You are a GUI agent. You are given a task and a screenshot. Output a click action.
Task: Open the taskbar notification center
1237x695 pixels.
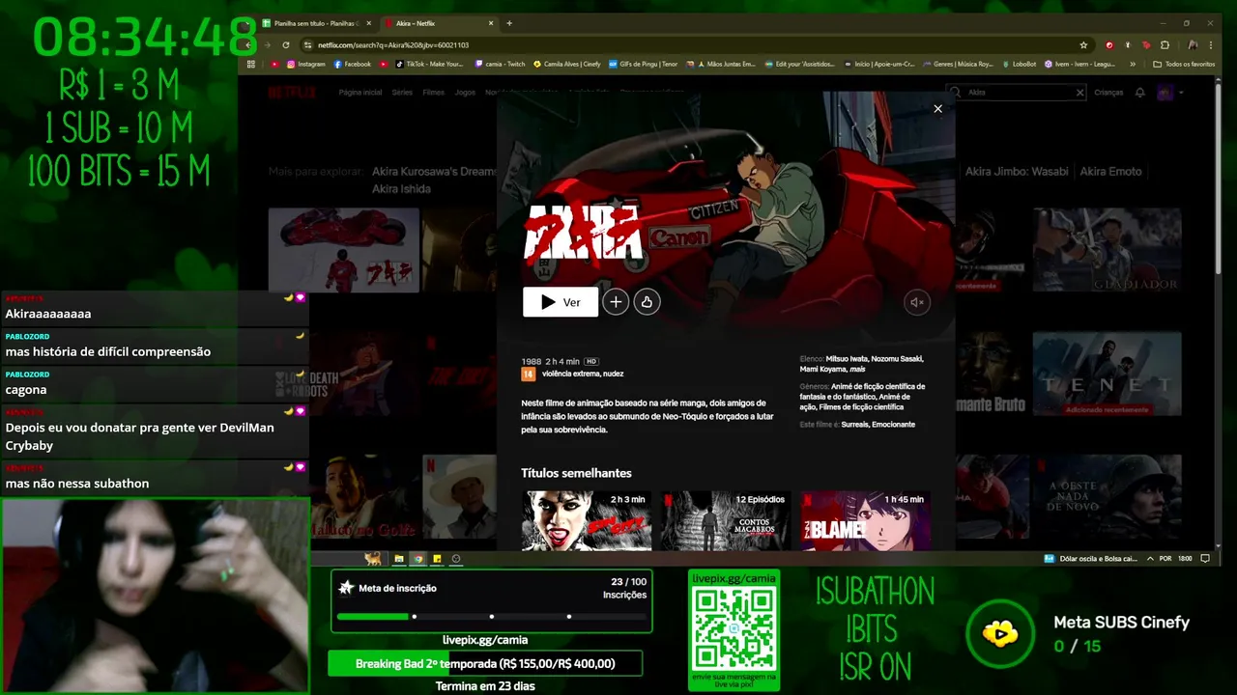tap(1205, 559)
